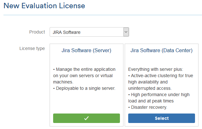
Task: Click 'Active-active clustering for true' bullet
Action: pyautogui.click(x=161, y=76)
